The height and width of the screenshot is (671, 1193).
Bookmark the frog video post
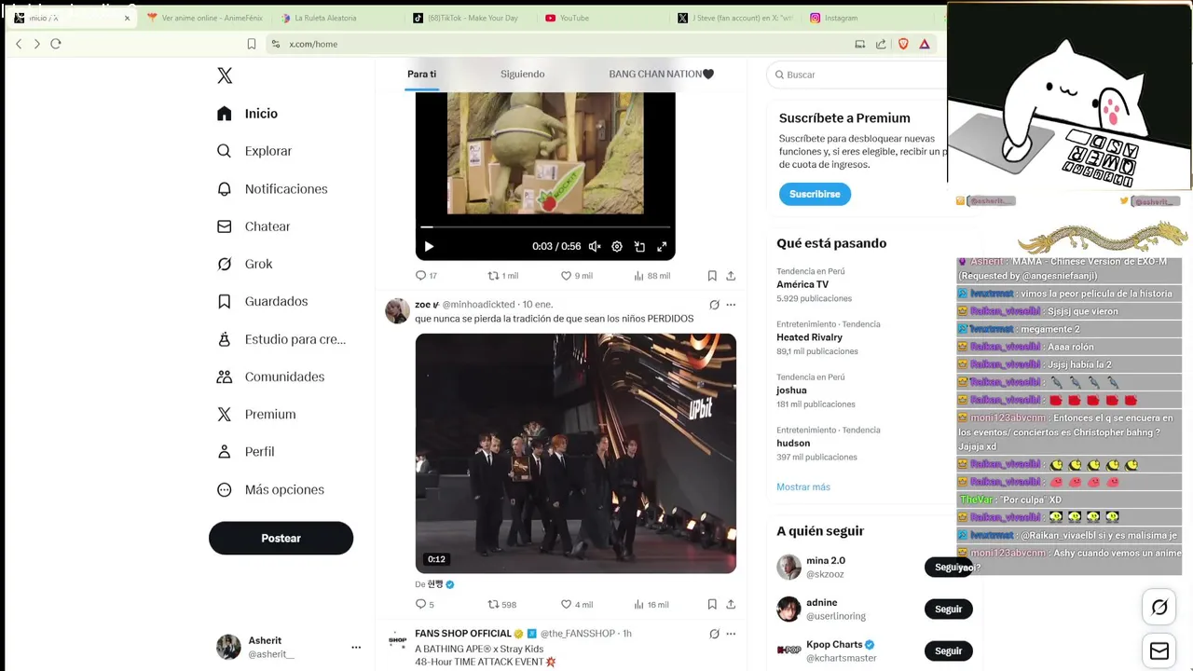point(712,276)
